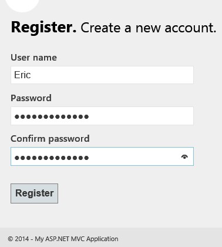Screen dimensions: 222x247
Task: Click the "Password" label above the second field
Action: tap(31, 98)
